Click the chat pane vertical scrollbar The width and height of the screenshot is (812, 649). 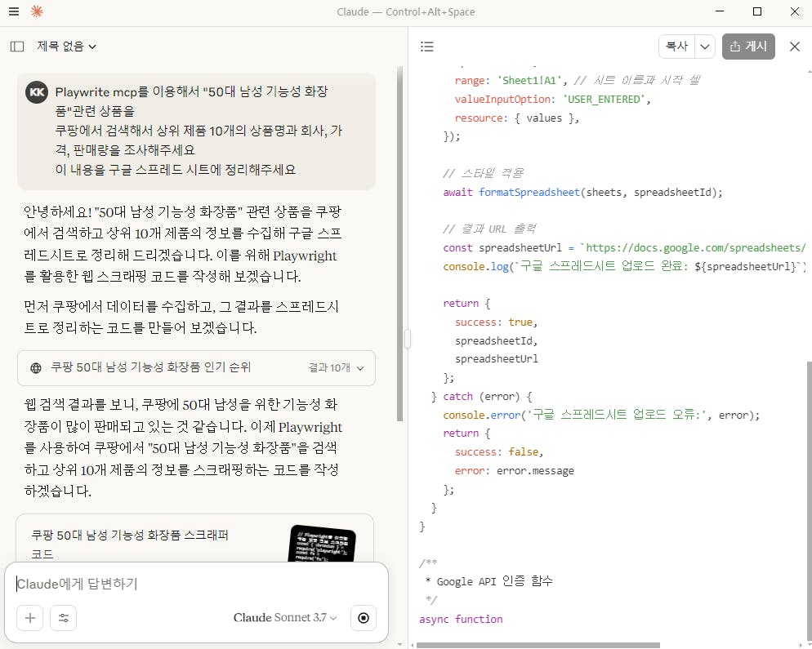click(x=399, y=243)
